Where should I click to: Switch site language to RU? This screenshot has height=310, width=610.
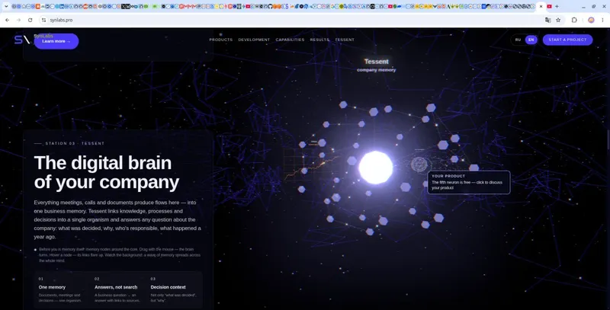click(x=518, y=40)
